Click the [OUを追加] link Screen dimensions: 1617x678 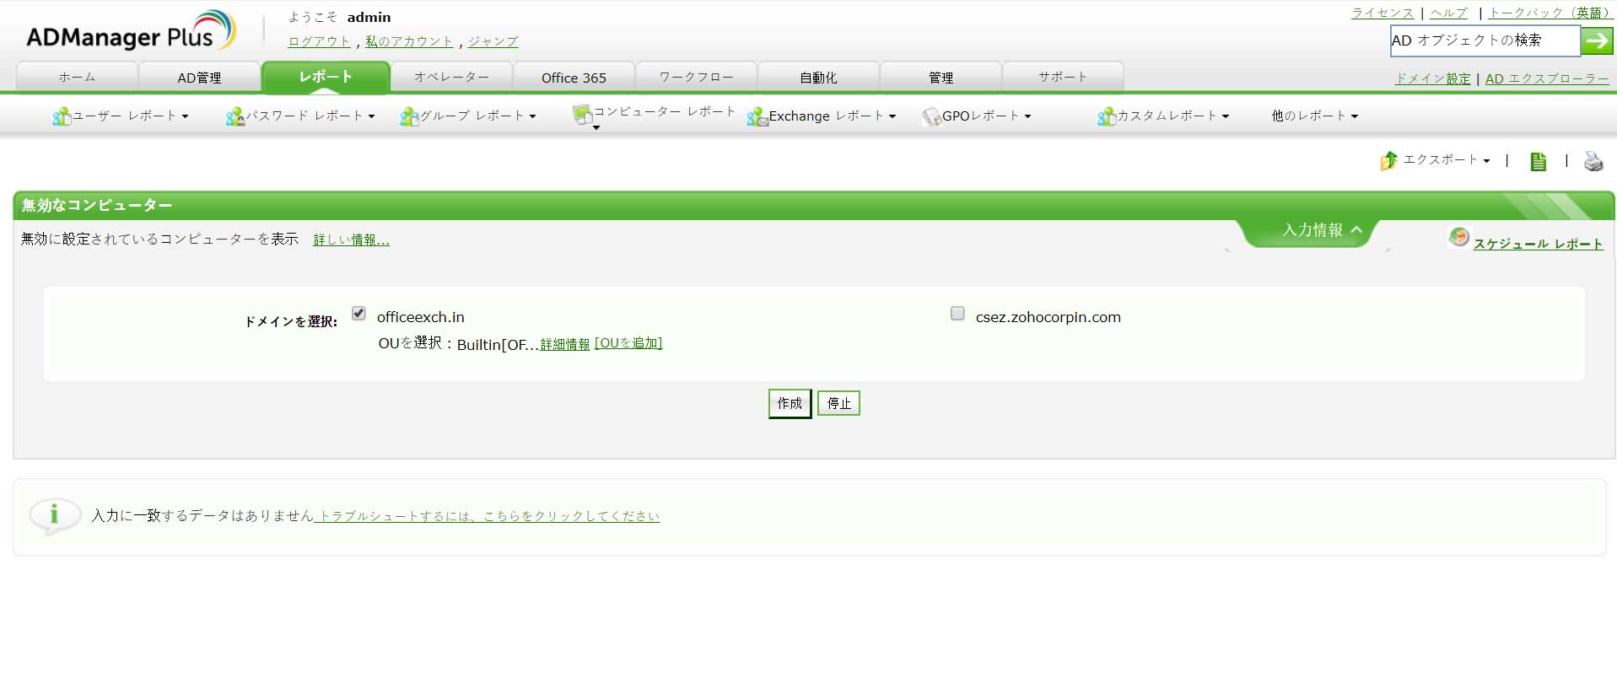(628, 343)
